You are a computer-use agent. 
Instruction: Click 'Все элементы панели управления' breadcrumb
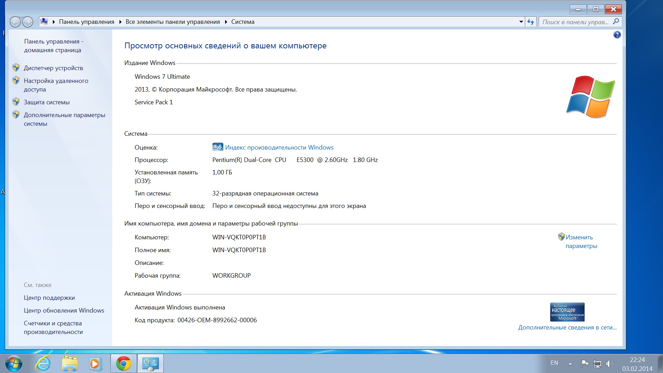point(173,22)
